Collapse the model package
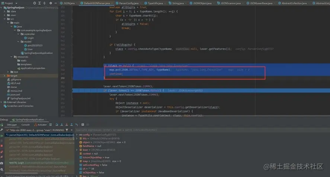This screenshot has width=330, height=177. (x=18, y=42)
